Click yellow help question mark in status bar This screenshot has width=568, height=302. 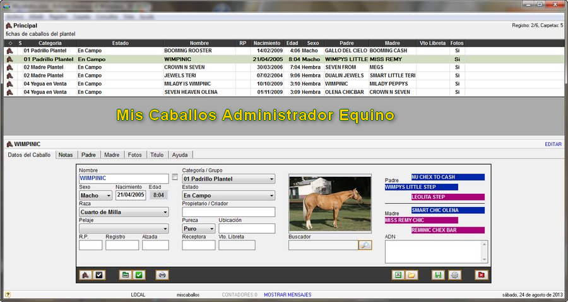[8, 295]
